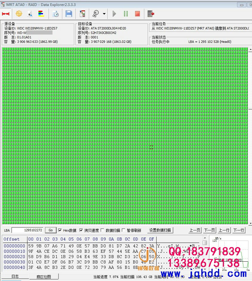The height and width of the screenshot is (281, 252).
Task: Pause the imaging task
Action: point(126,14)
